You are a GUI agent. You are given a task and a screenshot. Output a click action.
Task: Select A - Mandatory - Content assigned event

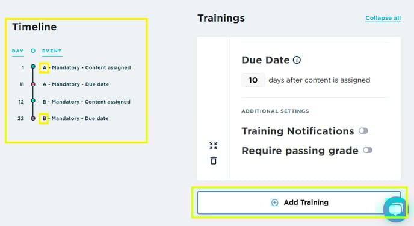click(x=87, y=67)
